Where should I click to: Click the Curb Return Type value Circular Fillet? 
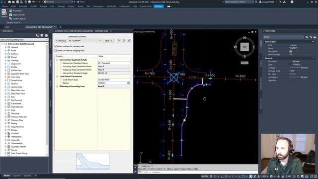(114, 80)
